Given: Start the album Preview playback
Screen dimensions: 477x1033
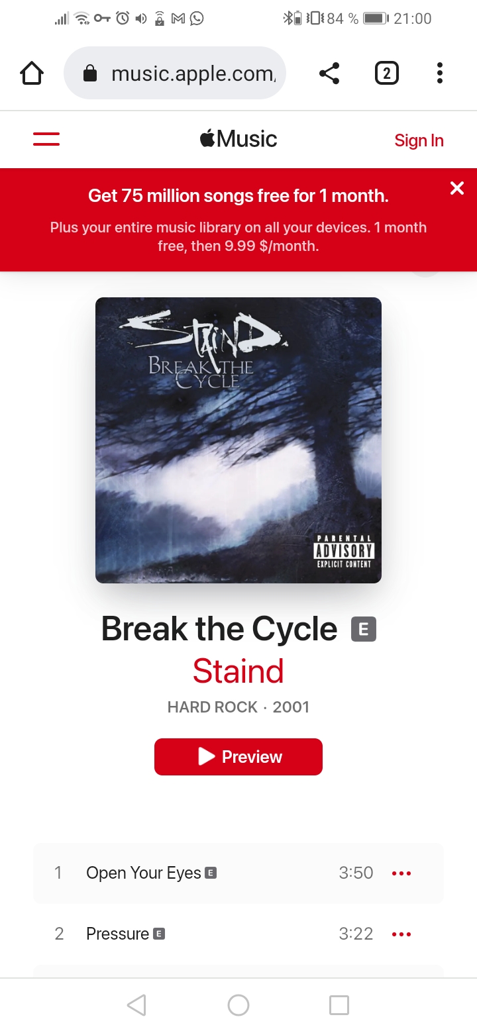Looking at the screenshot, I should (238, 757).
